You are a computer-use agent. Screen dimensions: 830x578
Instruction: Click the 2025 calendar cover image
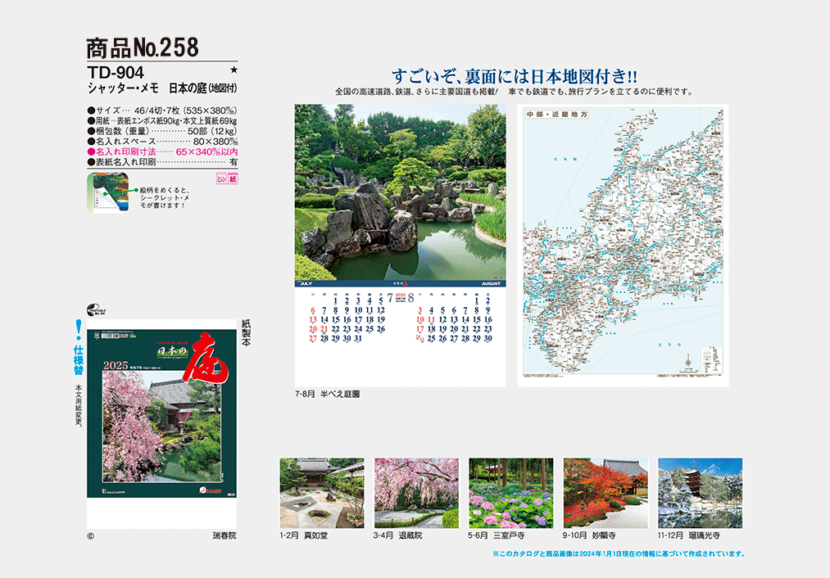coord(161,408)
